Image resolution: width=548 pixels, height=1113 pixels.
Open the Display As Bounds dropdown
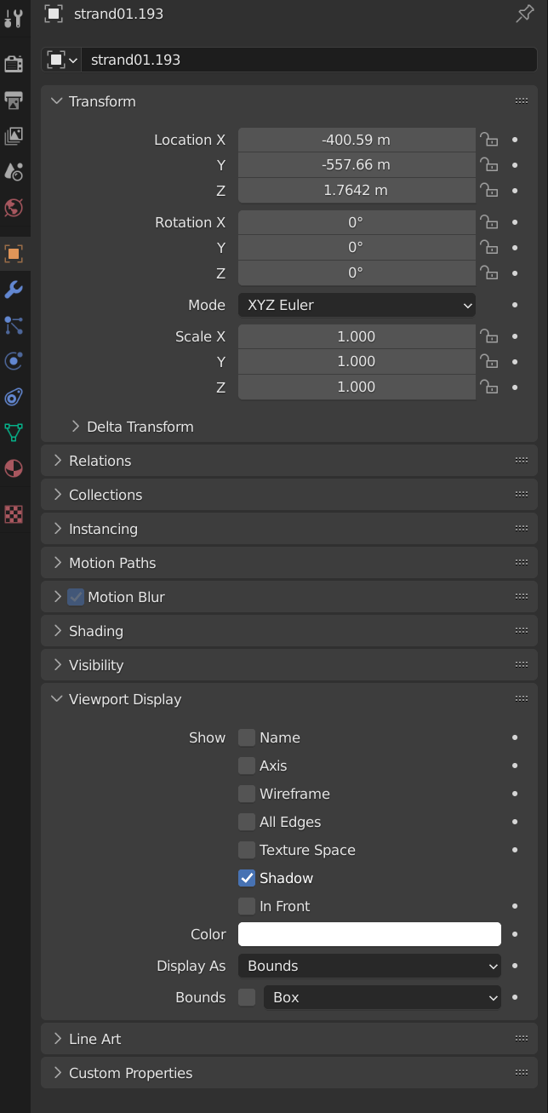point(369,966)
